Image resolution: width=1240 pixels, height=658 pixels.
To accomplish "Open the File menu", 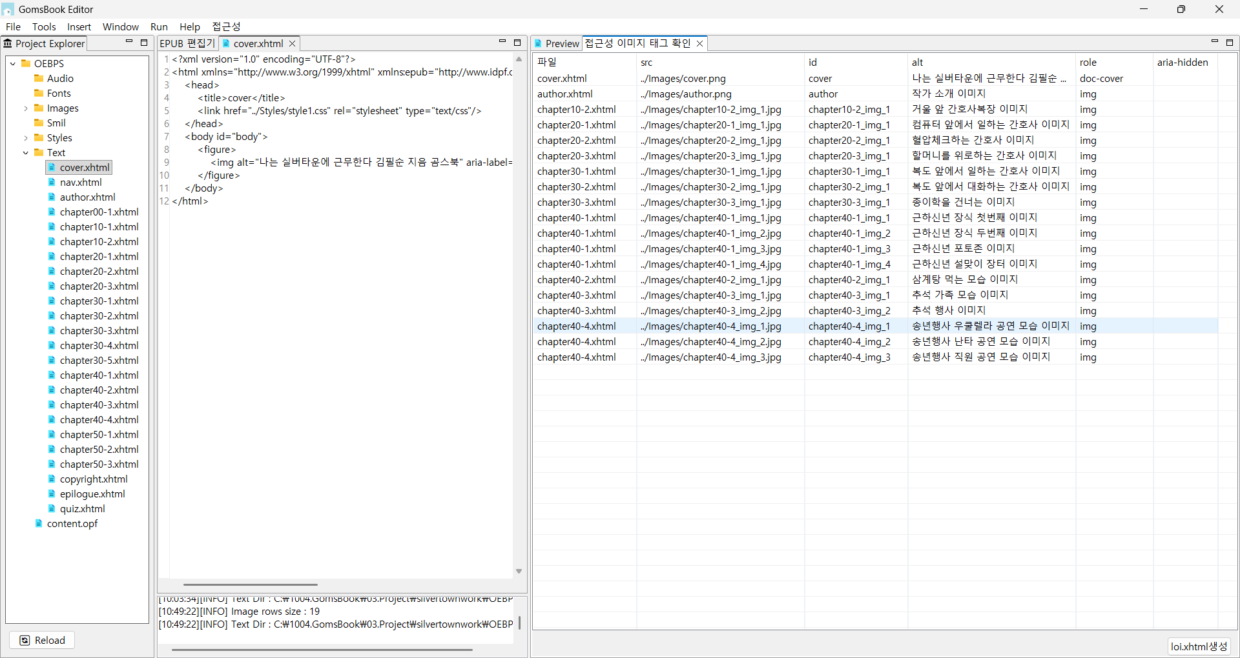I will coord(13,26).
